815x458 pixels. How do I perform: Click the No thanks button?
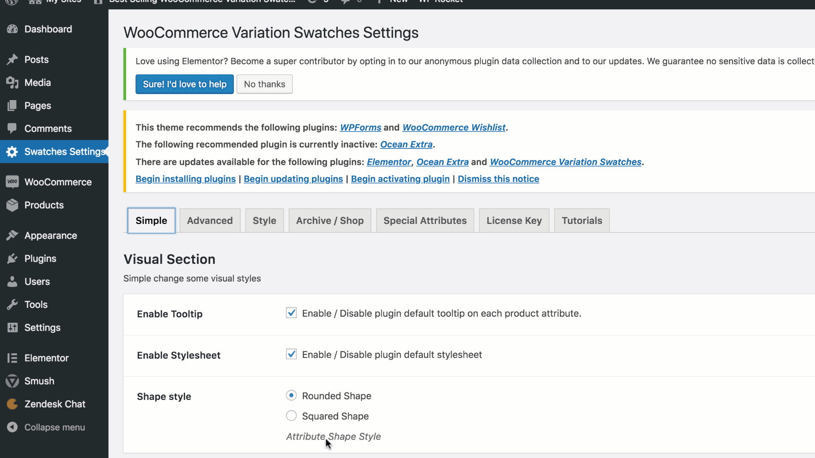click(x=264, y=84)
